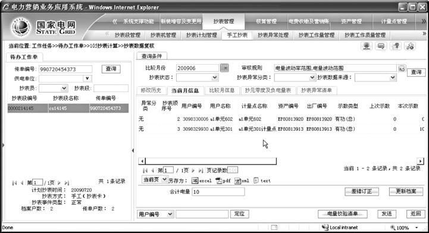Click the 合计电量 field
The height and width of the screenshot is (233, 429).
218,192
